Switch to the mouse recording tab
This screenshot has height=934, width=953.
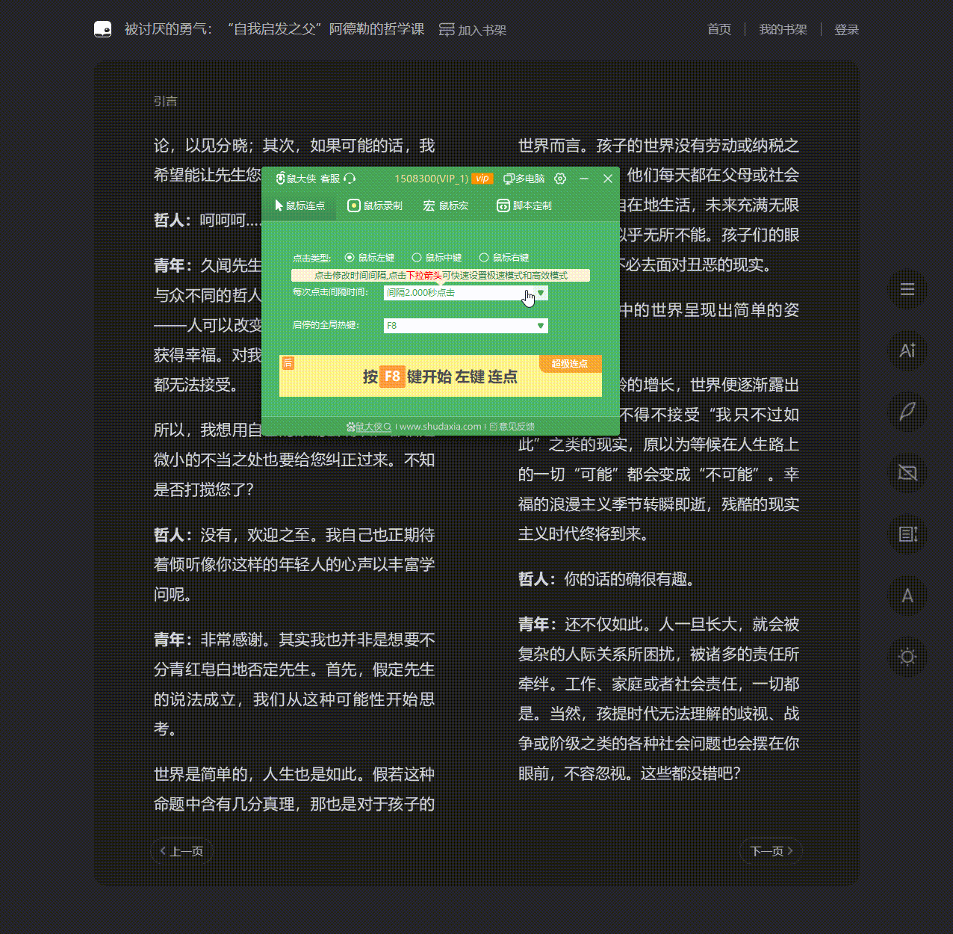pyautogui.click(x=376, y=205)
